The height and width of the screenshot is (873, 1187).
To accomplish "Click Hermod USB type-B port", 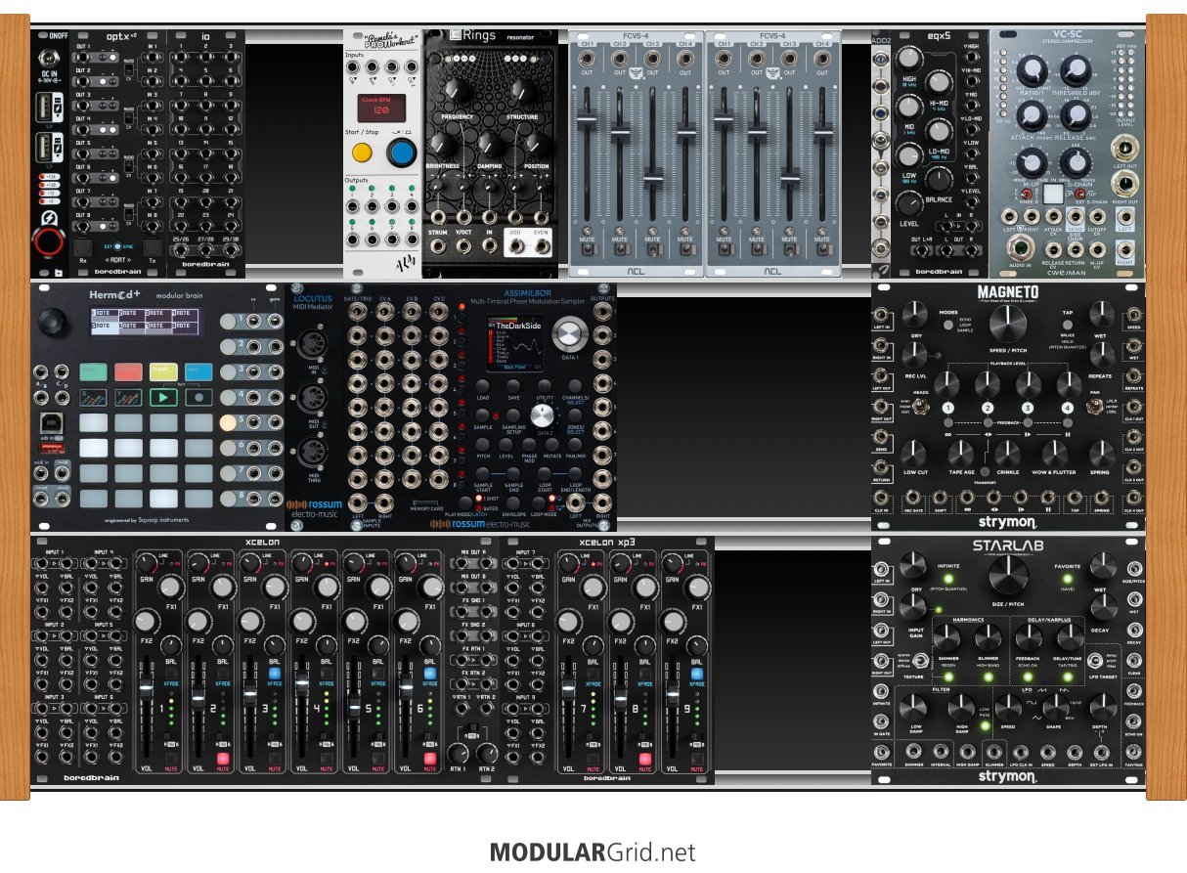I will pos(52,423).
